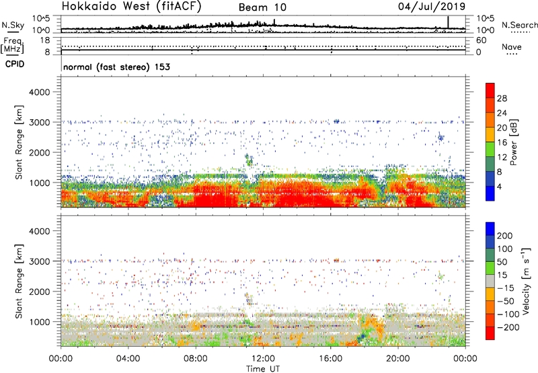
Task: Click the date '04/Jul/2019'
Action: point(432,7)
